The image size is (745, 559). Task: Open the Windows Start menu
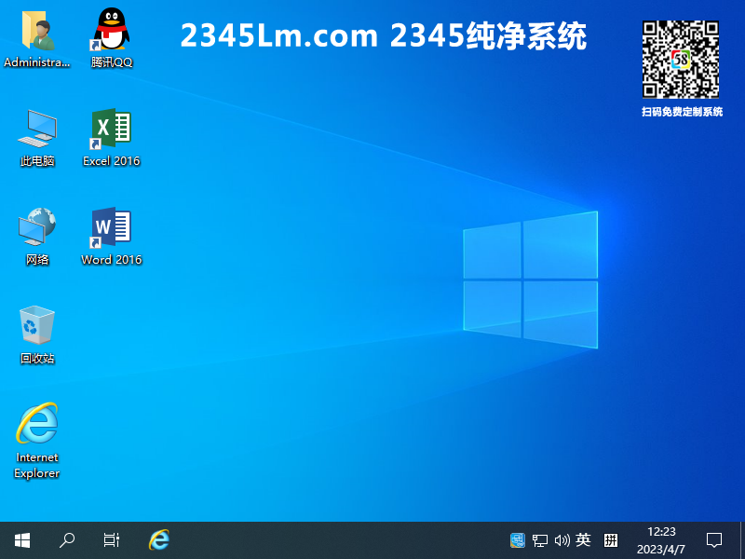click(22, 540)
